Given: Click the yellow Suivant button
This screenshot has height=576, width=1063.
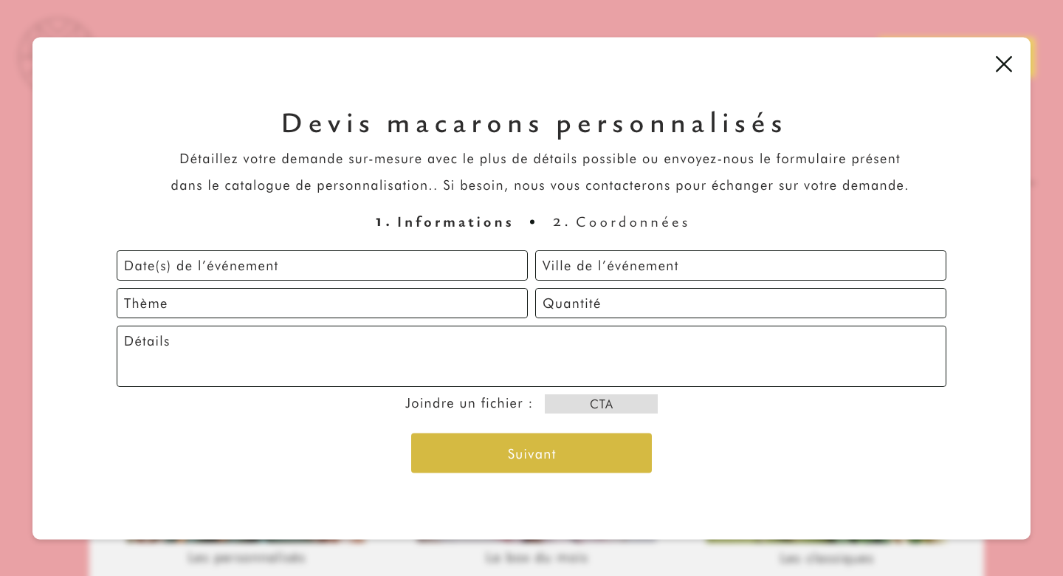Looking at the screenshot, I should point(531,453).
